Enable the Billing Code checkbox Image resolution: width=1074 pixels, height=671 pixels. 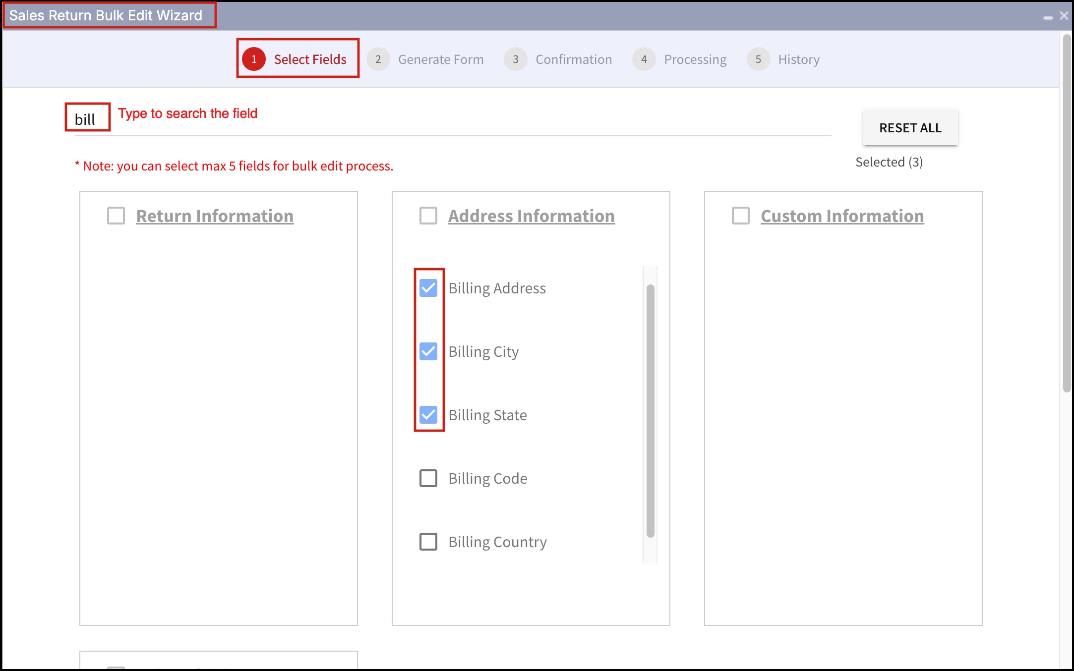pyautogui.click(x=428, y=478)
